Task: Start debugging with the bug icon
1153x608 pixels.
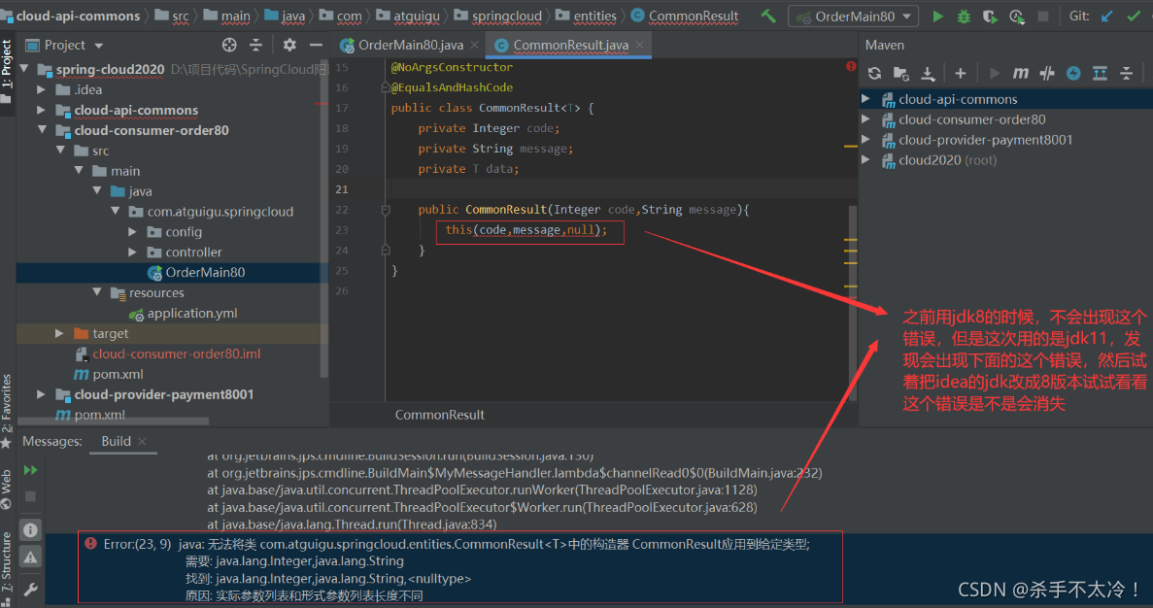Action: click(964, 16)
